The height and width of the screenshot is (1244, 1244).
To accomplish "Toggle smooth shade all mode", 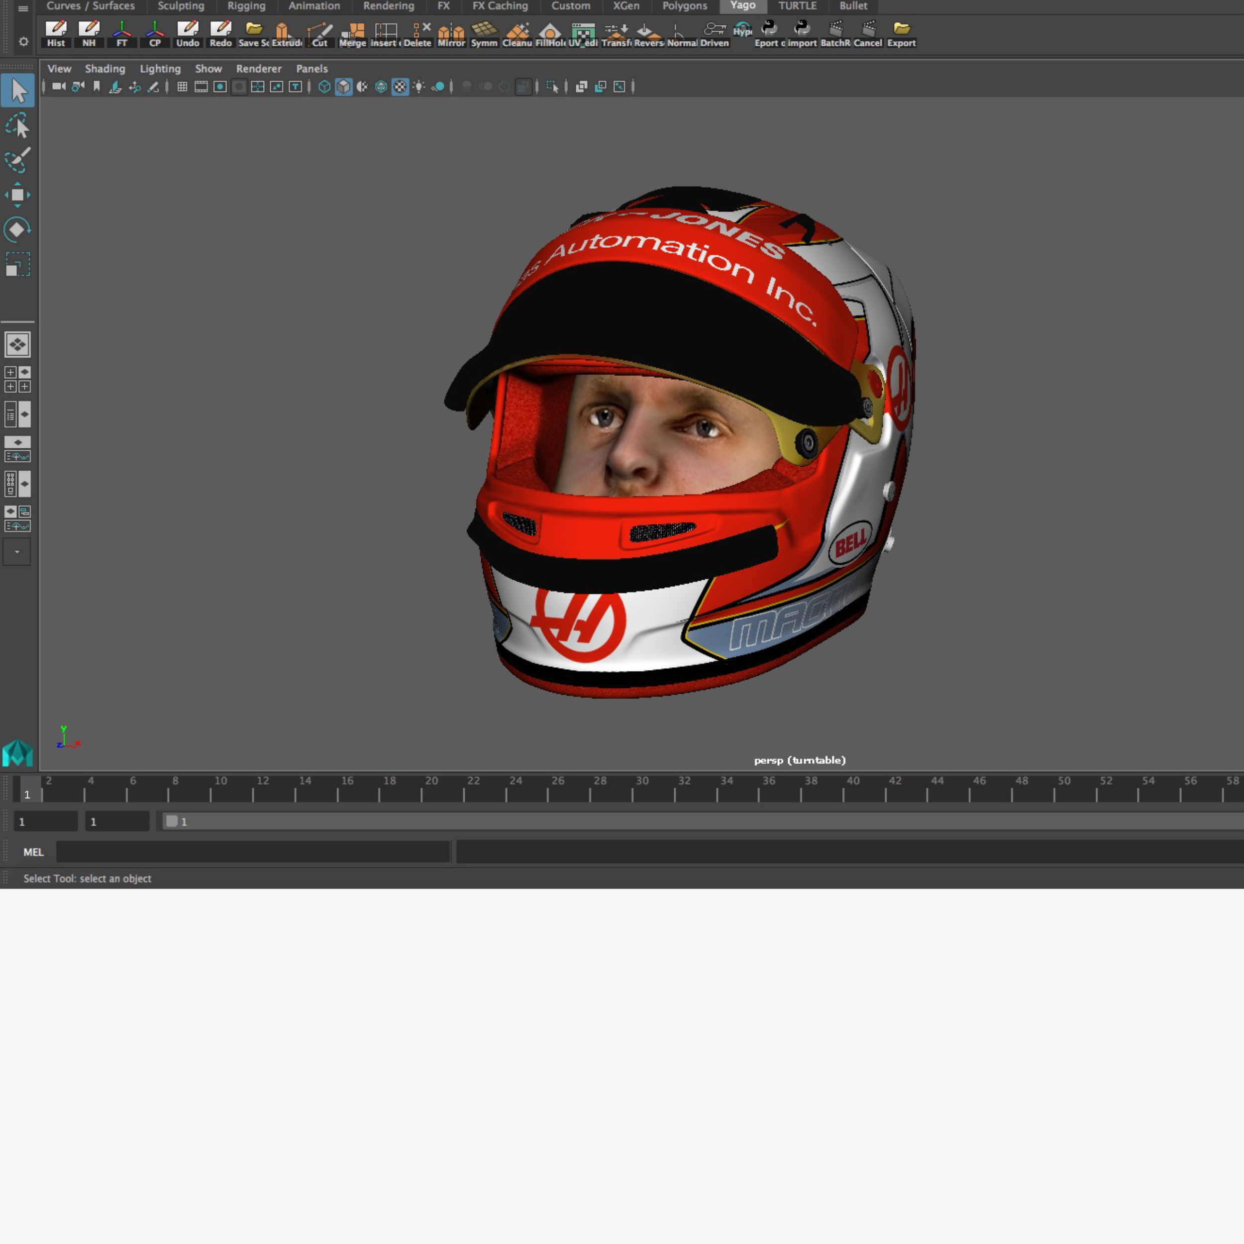I will pyautogui.click(x=343, y=86).
